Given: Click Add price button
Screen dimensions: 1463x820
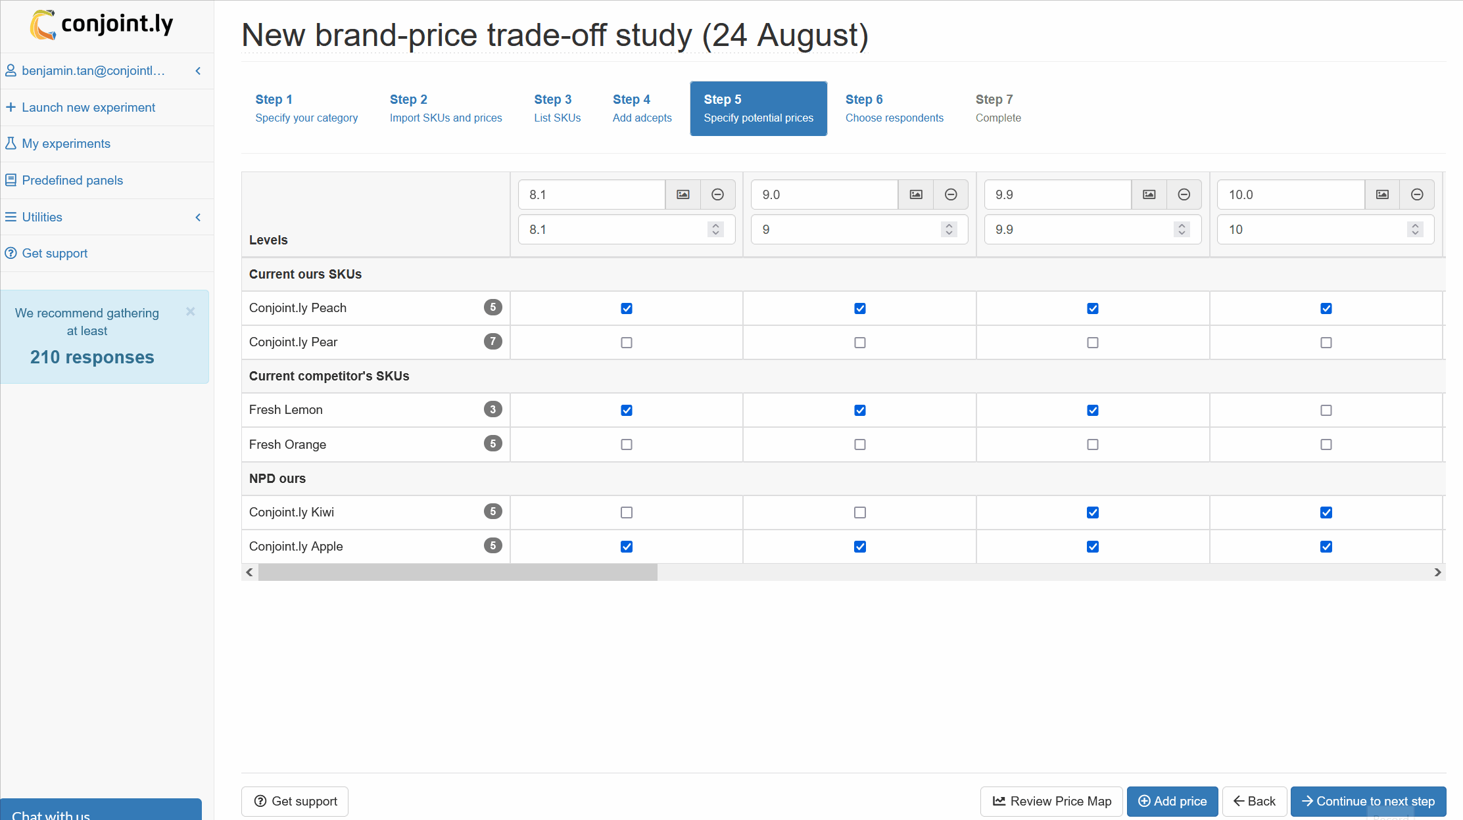Looking at the screenshot, I should (1172, 801).
